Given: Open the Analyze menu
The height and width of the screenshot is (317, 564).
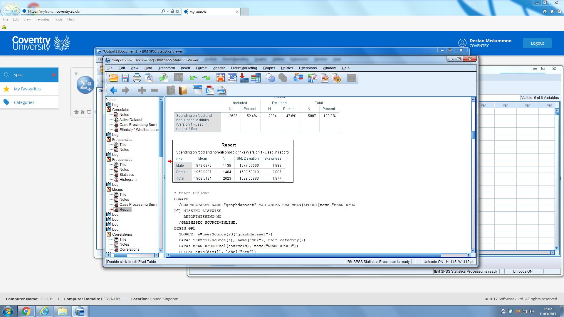Looking at the screenshot, I should 219,68.
